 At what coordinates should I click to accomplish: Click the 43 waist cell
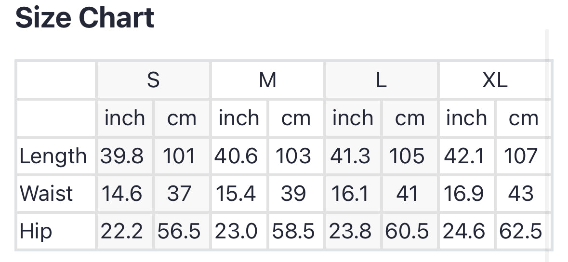click(521, 194)
